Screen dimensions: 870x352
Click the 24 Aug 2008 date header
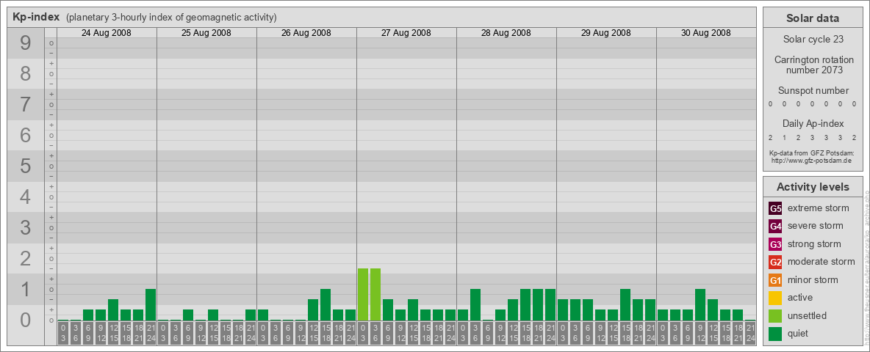pos(107,33)
